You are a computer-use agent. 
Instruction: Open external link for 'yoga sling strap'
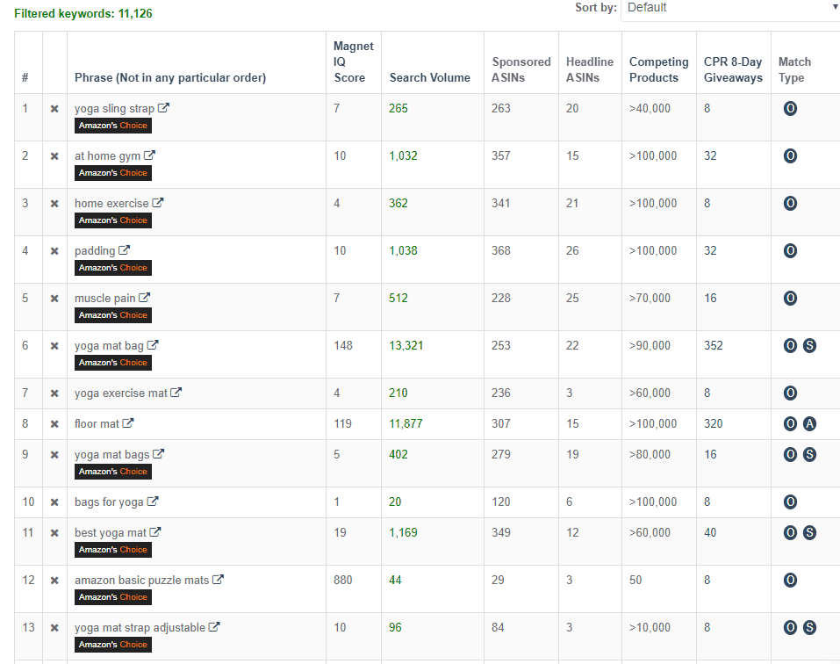pos(163,108)
